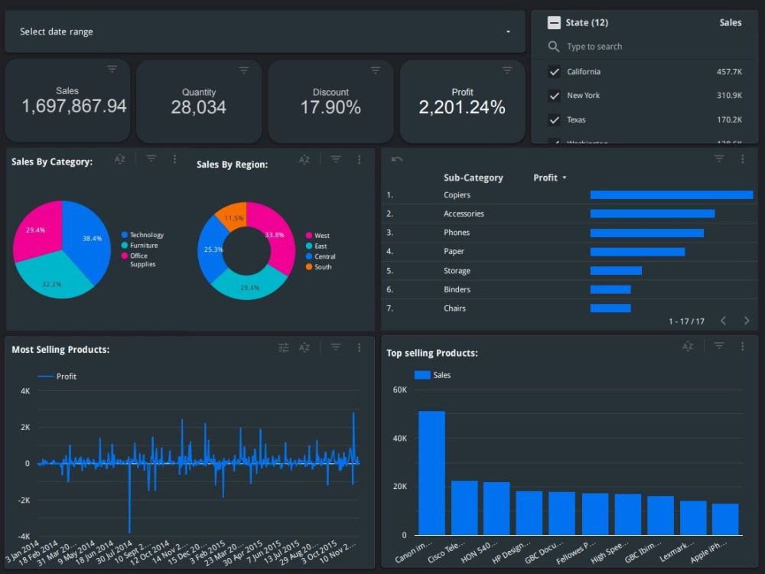Uncheck California in the State list
Viewport: 765px width, 574px height.
[555, 71]
